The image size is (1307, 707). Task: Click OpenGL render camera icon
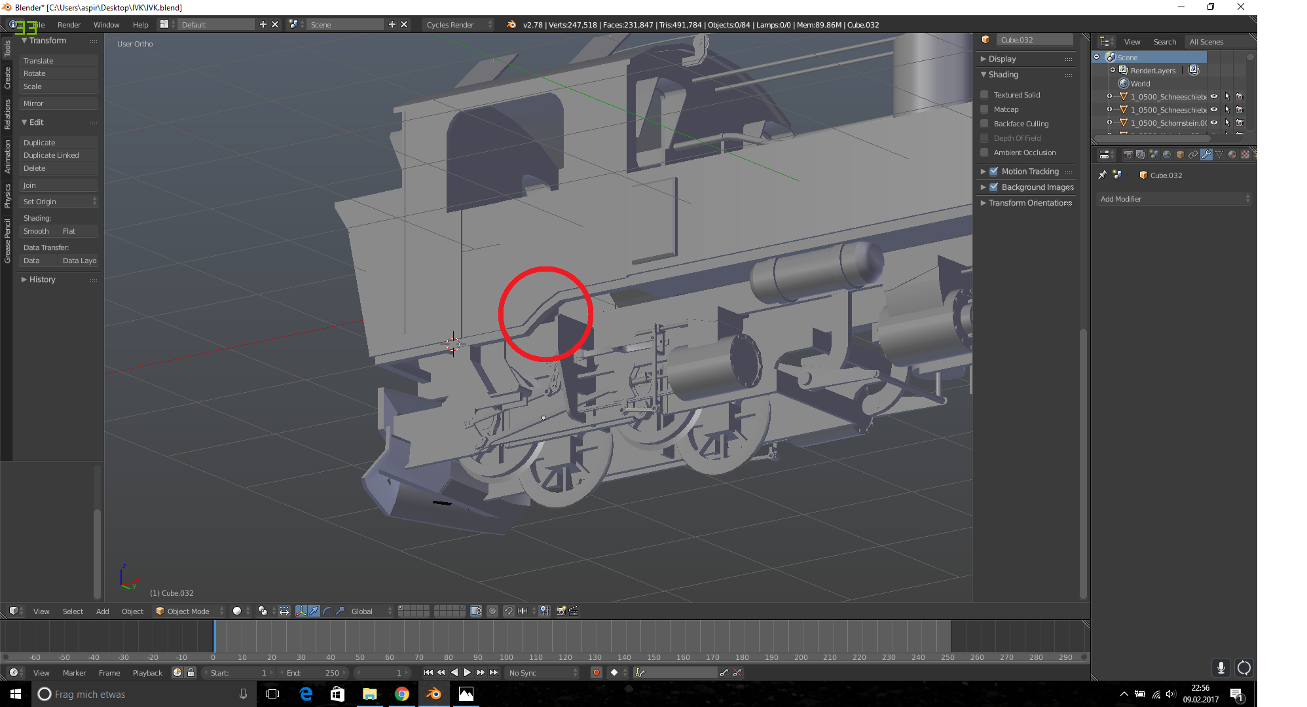pyautogui.click(x=561, y=611)
